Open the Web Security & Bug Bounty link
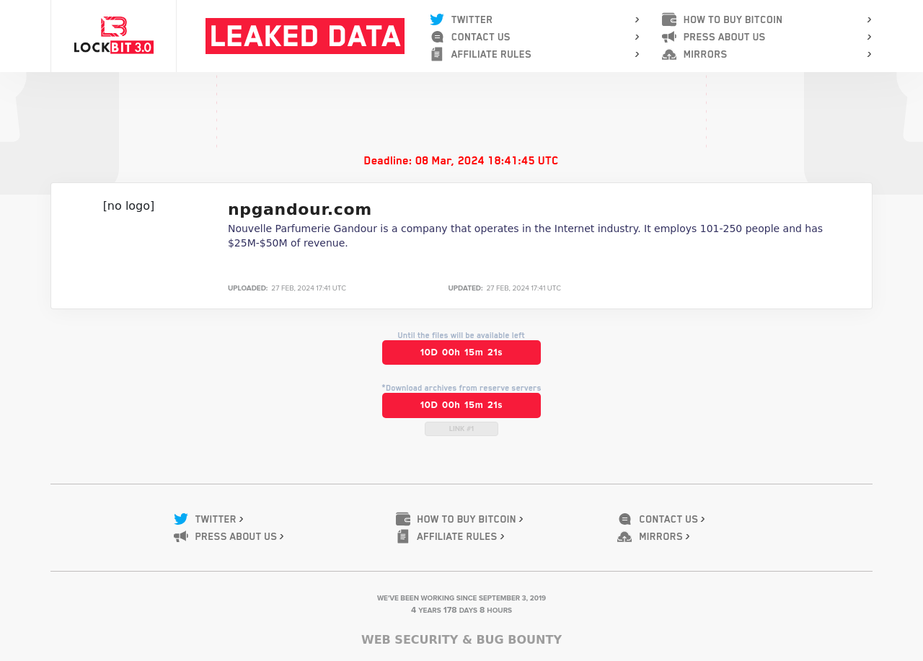This screenshot has width=923, height=661. coord(461,639)
